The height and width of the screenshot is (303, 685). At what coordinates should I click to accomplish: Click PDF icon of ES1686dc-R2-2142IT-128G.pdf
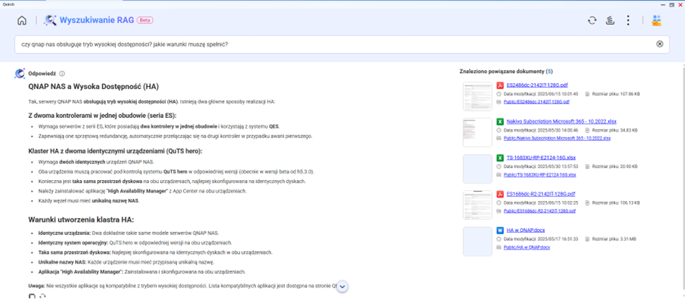(x=500, y=194)
